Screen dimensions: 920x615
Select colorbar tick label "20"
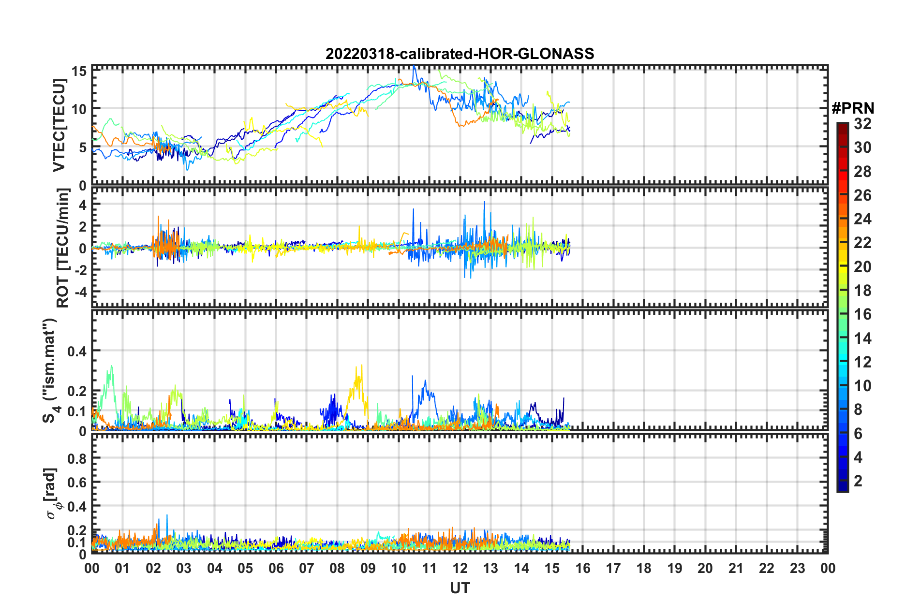click(862, 267)
